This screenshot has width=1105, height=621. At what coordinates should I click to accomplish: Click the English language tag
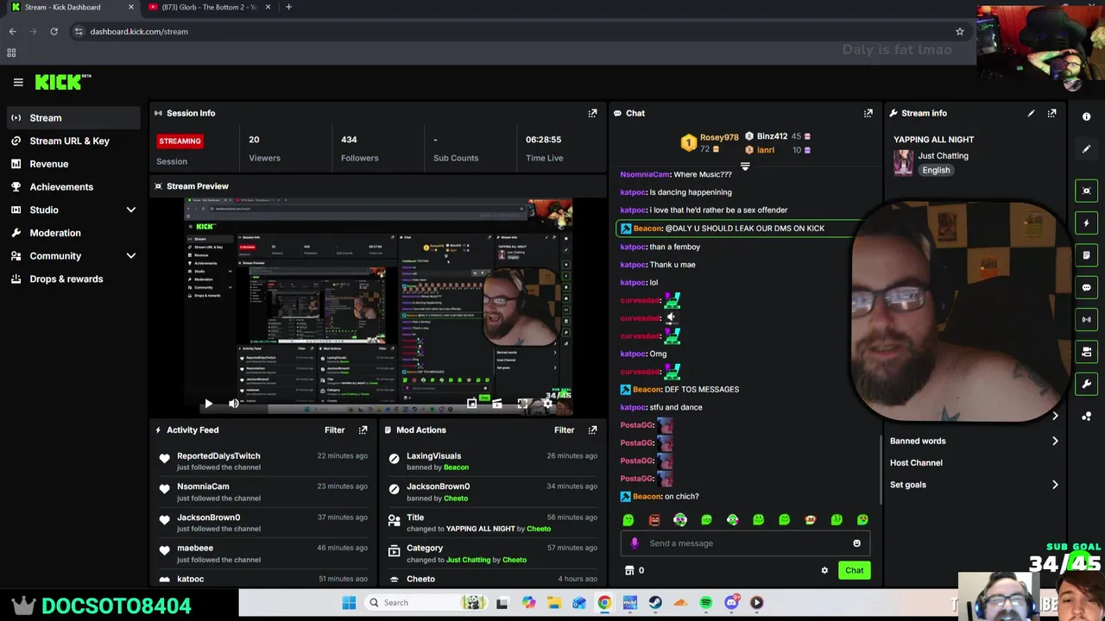(936, 170)
